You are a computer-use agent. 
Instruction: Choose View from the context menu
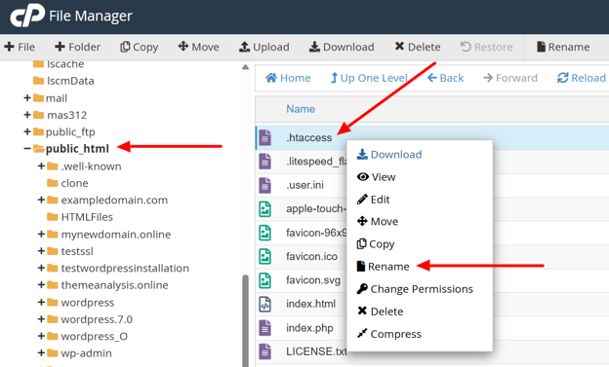[x=376, y=177]
